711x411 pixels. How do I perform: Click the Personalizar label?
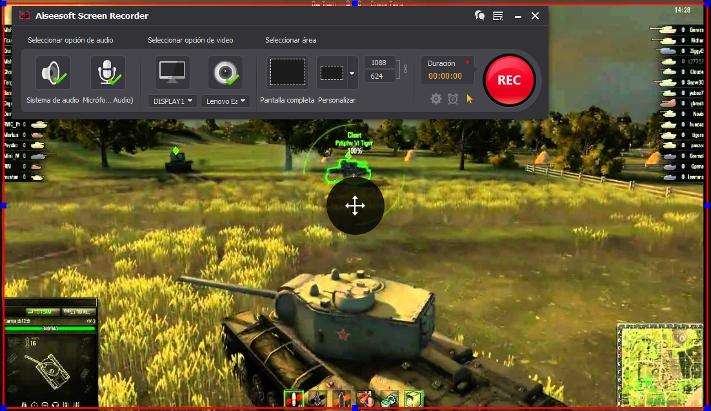pos(337,100)
